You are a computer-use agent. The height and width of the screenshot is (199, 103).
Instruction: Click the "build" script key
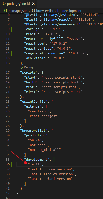tap(31, 82)
